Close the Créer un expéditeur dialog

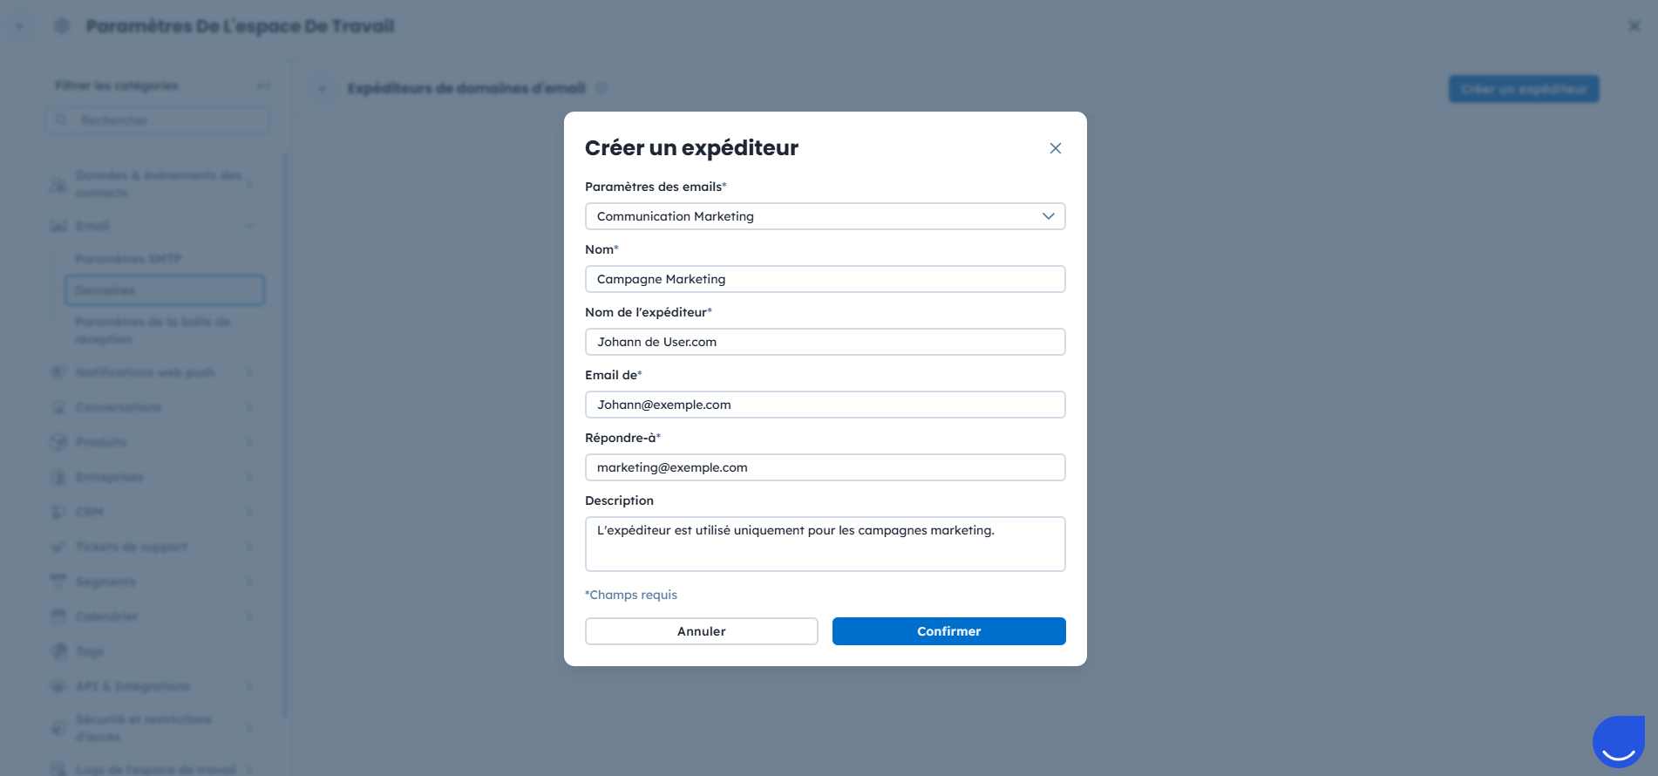point(1055,148)
